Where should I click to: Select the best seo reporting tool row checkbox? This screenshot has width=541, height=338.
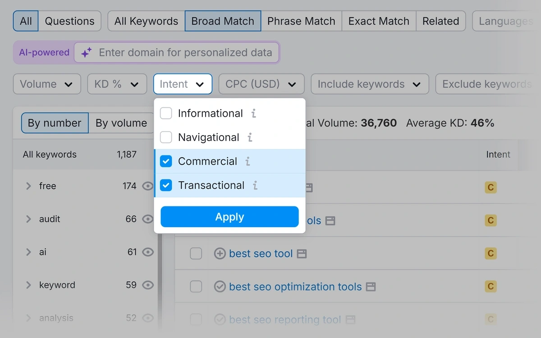(x=196, y=320)
